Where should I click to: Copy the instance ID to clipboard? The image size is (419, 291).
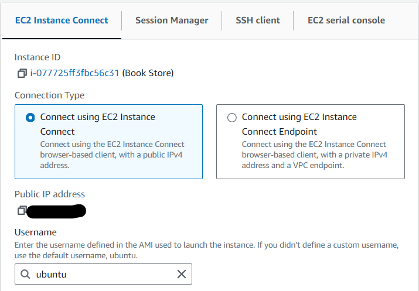click(22, 73)
